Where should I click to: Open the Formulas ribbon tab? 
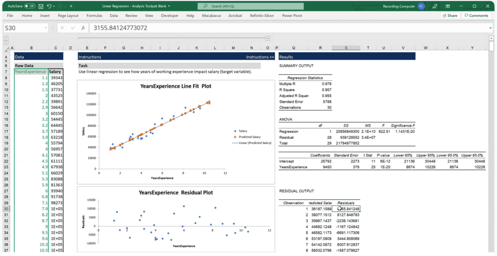click(x=94, y=16)
